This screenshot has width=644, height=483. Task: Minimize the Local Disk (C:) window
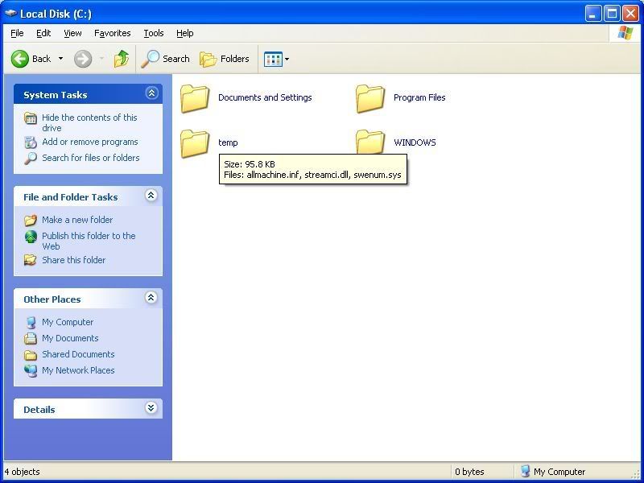coord(592,14)
